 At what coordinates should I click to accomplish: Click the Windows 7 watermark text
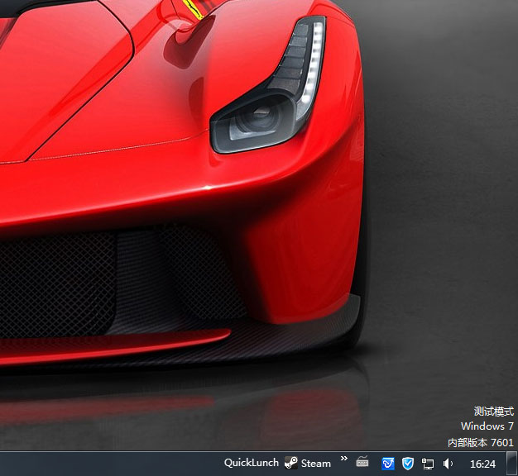coord(487,426)
